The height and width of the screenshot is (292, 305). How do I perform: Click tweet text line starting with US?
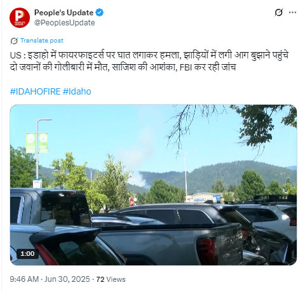point(149,55)
